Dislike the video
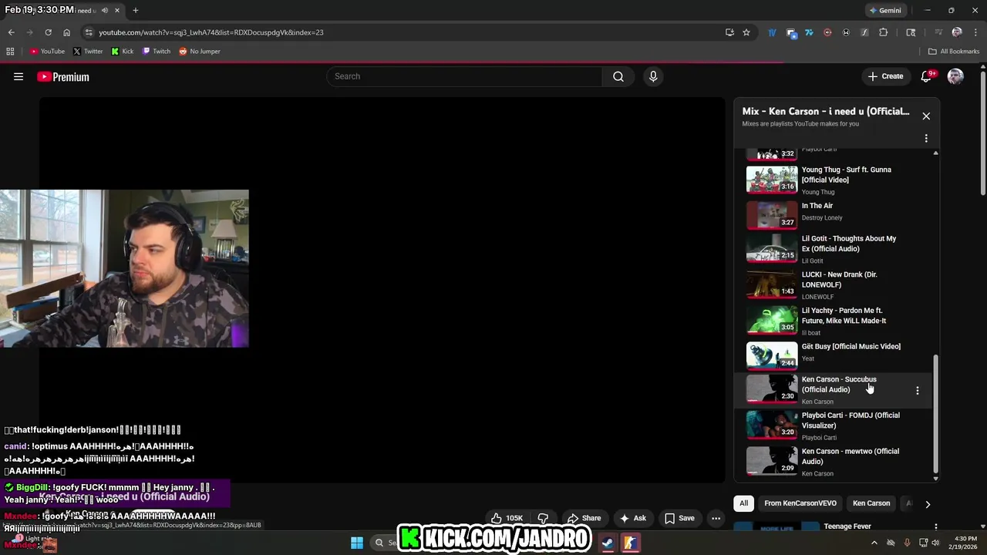The height and width of the screenshot is (555, 987). point(543,518)
